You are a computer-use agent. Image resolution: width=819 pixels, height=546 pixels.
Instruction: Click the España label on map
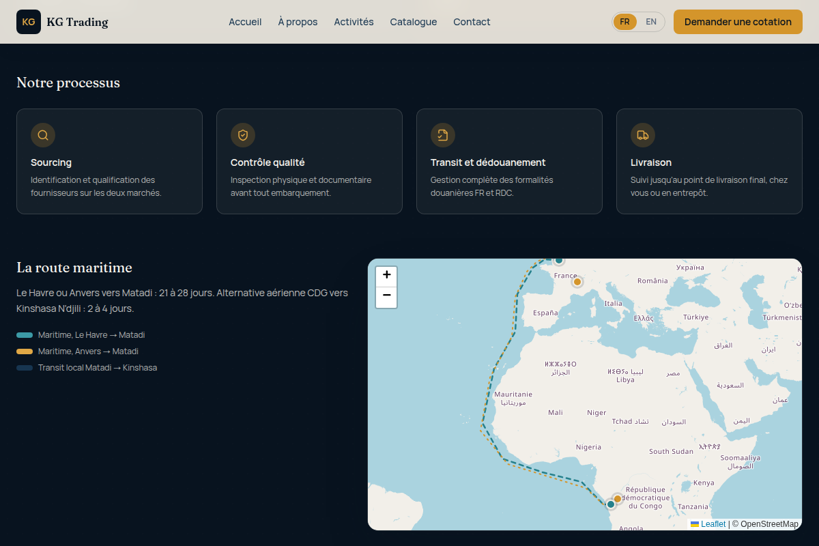coord(545,313)
